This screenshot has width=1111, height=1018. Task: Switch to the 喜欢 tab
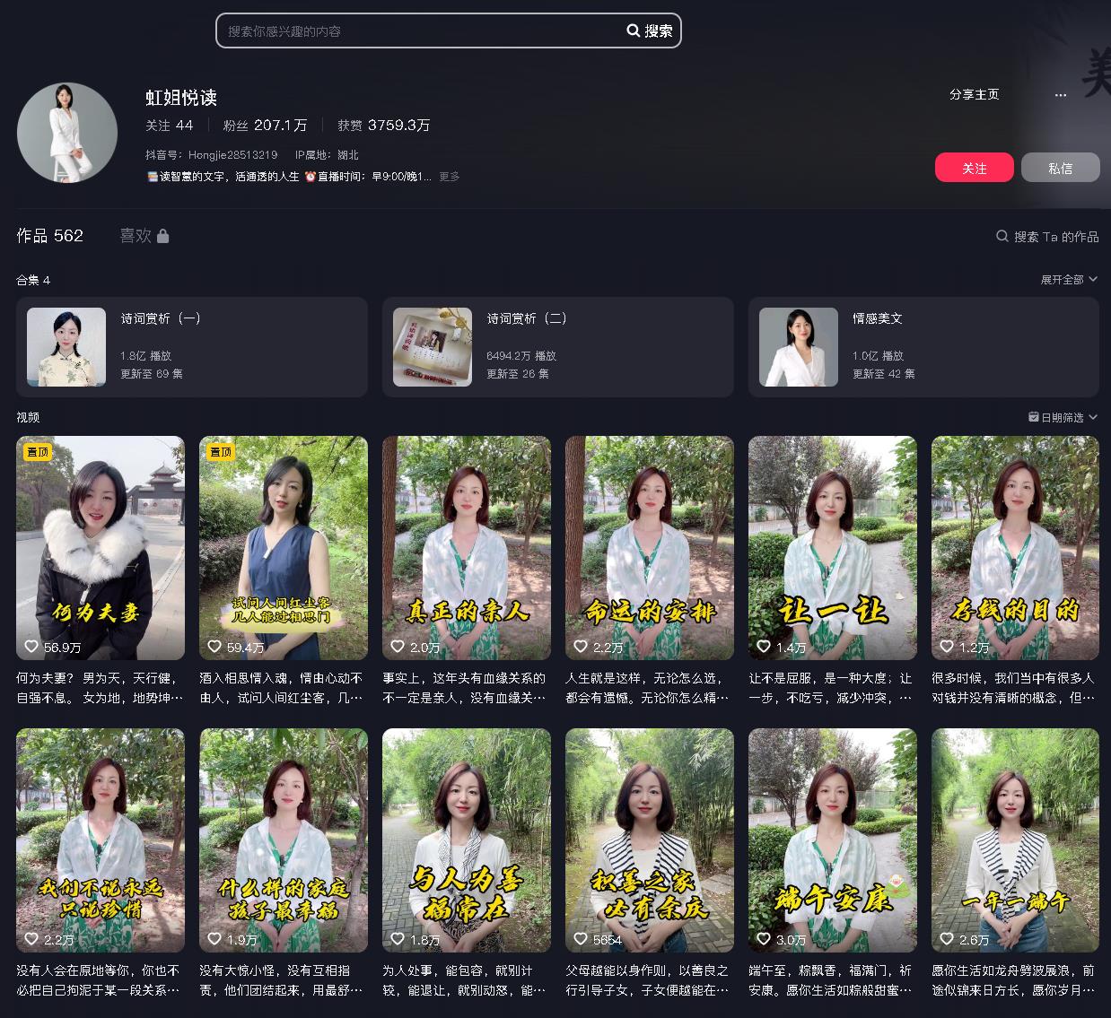click(136, 236)
